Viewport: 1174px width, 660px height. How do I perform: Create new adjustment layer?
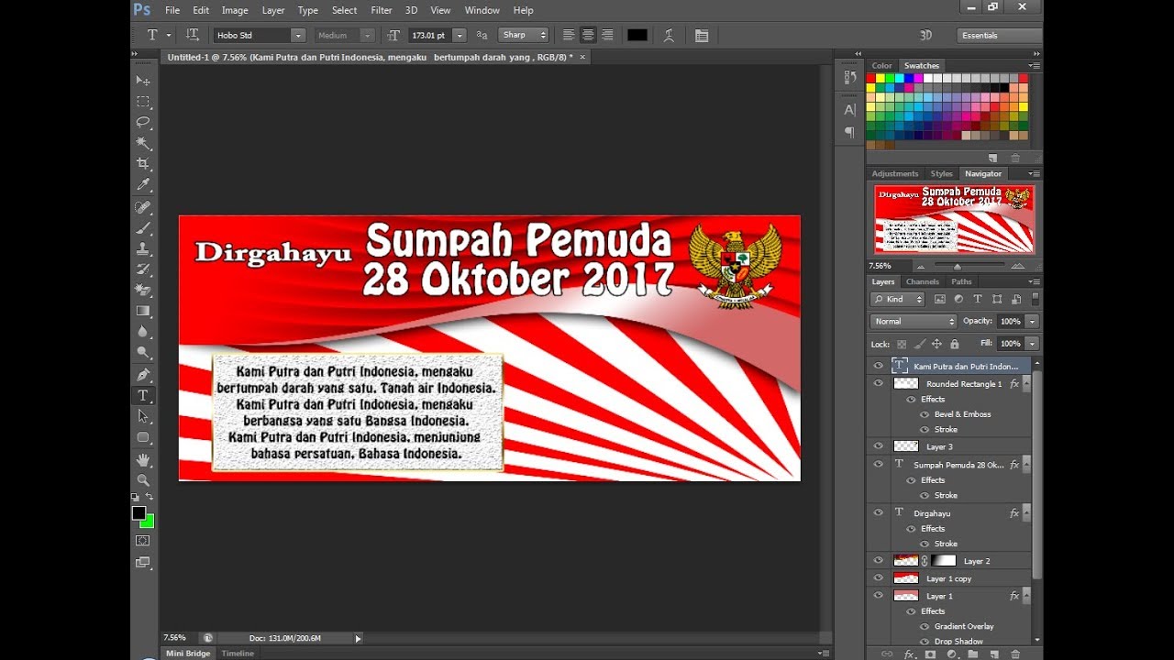tap(951, 654)
